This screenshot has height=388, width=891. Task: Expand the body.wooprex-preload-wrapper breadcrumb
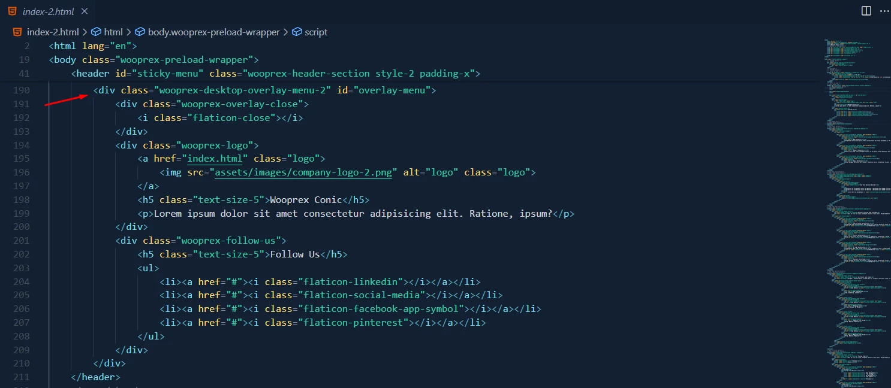[214, 32]
